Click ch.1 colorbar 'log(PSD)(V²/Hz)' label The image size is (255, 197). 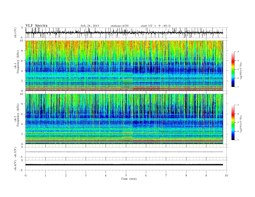point(241,71)
